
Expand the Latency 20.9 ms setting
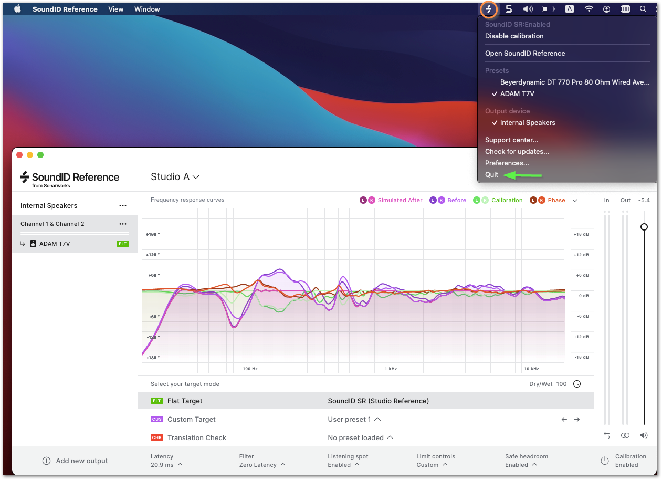[x=166, y=461]
